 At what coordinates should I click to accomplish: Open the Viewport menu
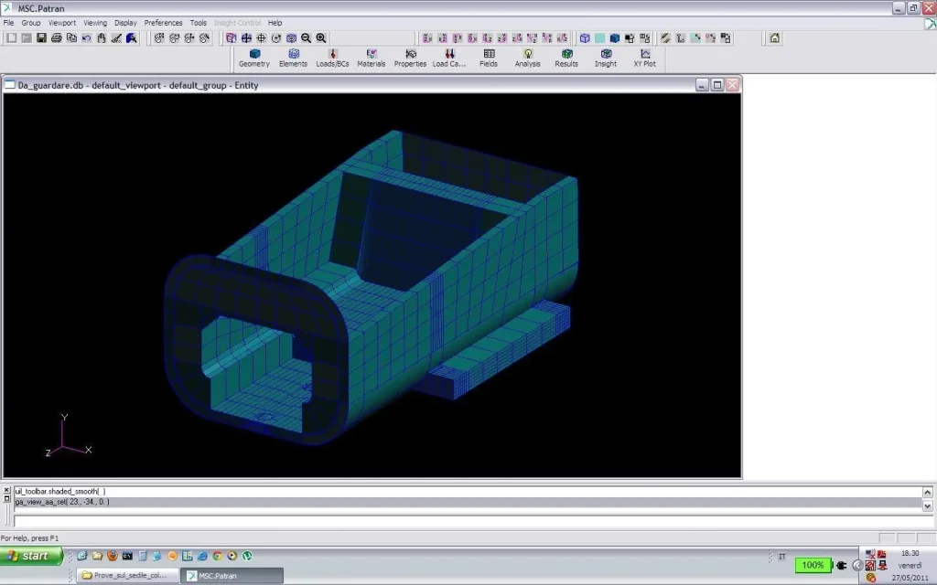62,23
